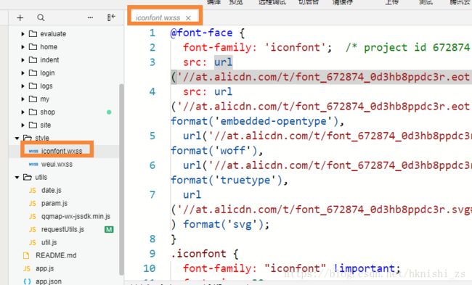Open iconfont.wxss in the file tree
Screen dimensions: 472x285
click(x=62, y=151)
